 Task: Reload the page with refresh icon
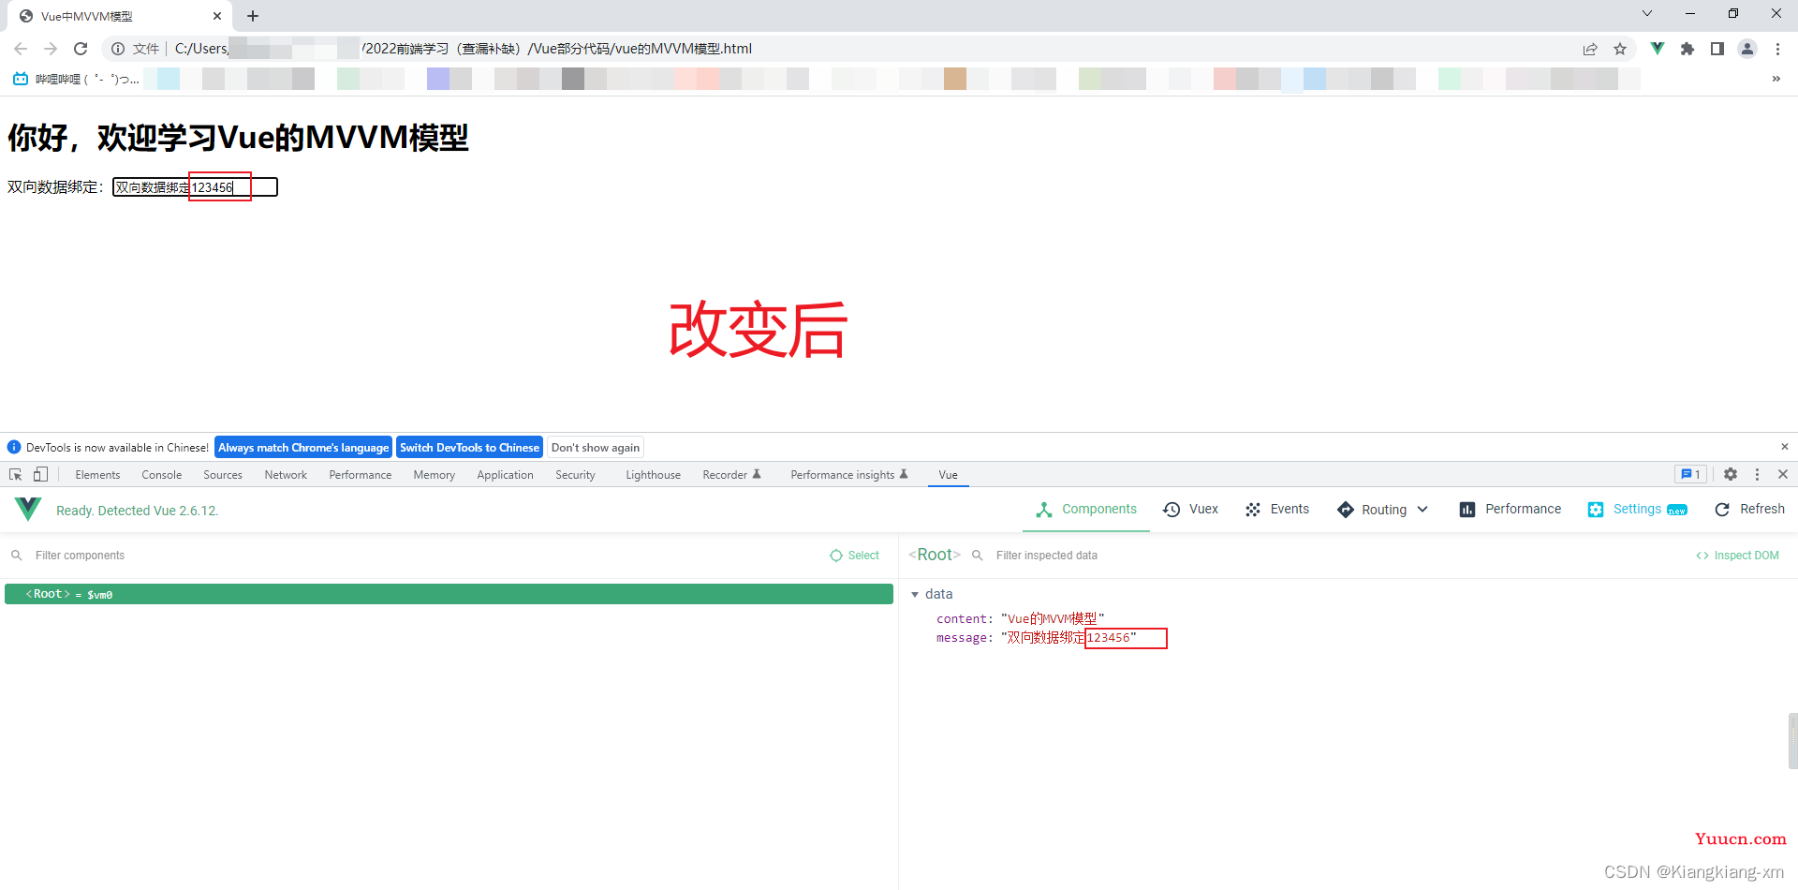[x=81, y=49]
